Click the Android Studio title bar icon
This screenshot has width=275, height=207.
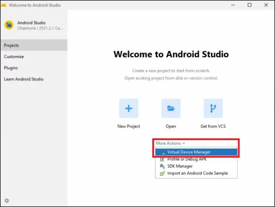[x=3, y=5]
